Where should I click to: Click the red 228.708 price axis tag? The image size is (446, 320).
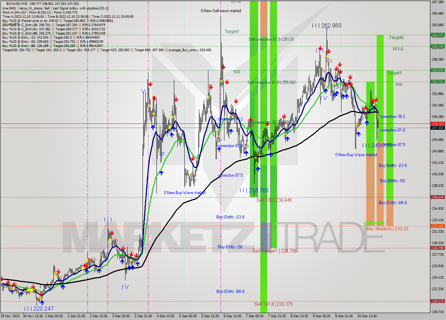438,248
